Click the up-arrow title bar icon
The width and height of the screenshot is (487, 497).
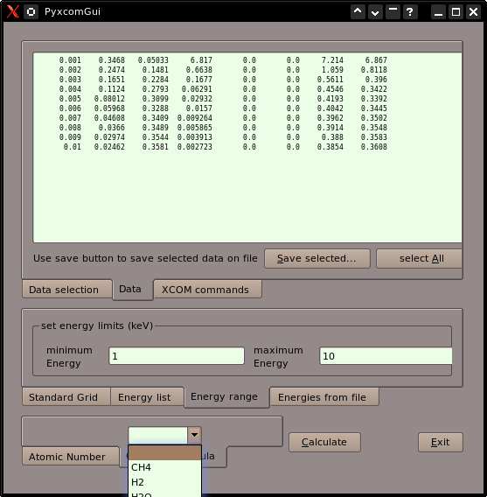pyautogui.click(x=358, y=11)
